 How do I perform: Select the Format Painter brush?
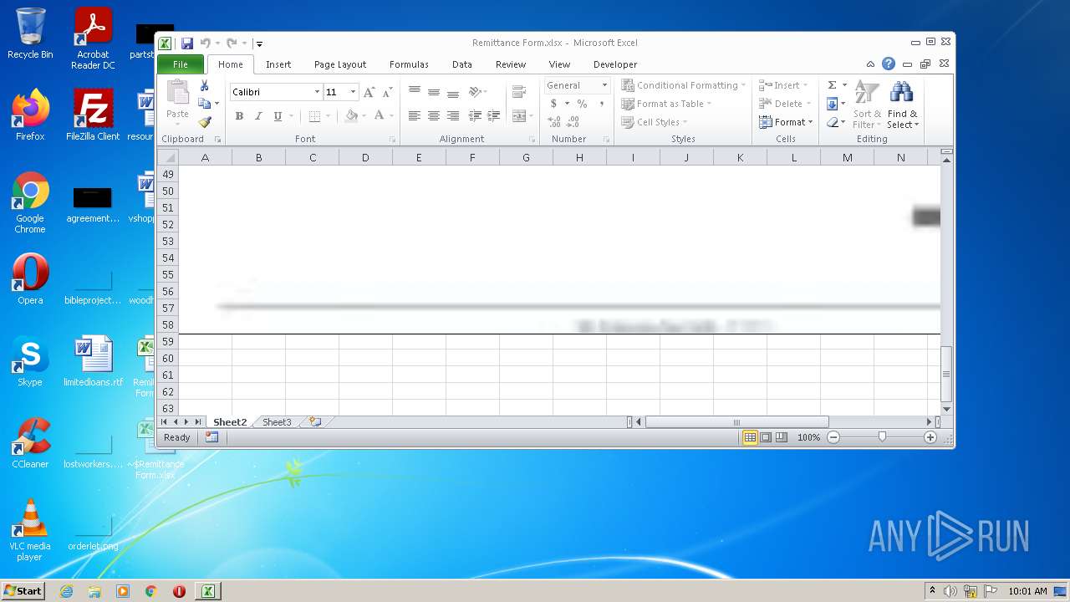pos(205,122)
